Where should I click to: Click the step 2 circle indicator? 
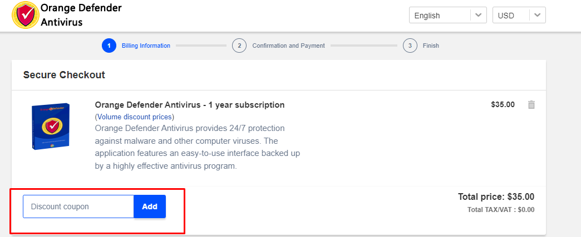coord(239,46)
